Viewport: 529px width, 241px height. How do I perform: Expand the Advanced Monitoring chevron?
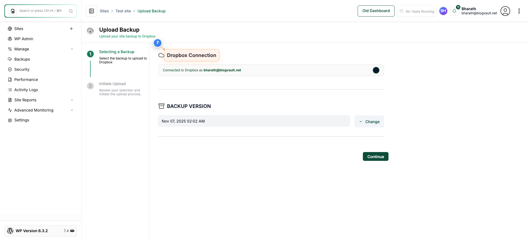[x=72, y=110]
